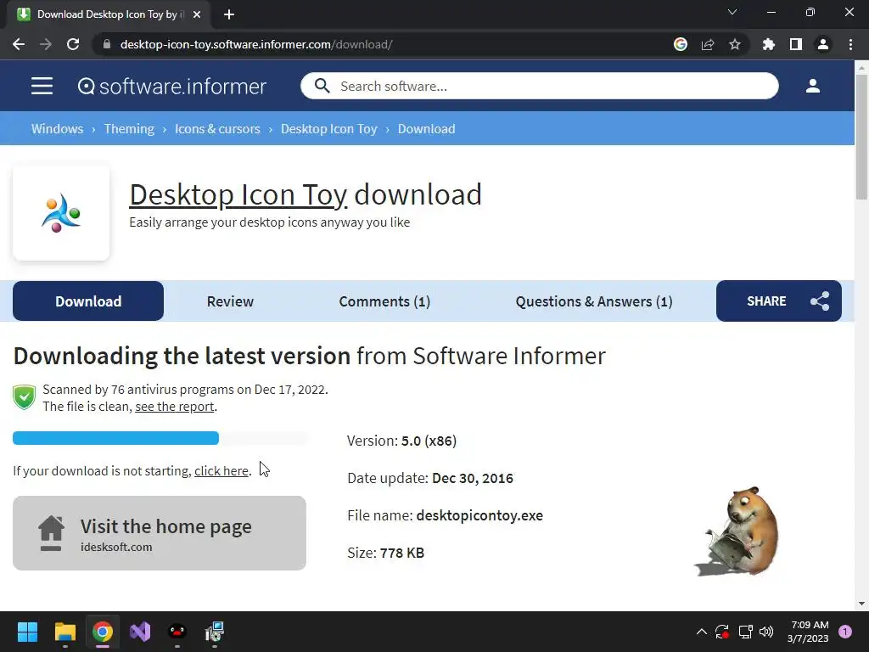
Task: Click the software.informer logo
Action: [171, 86]
